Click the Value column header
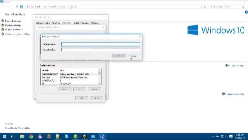The image size is (248, 140). [x=78, y=70]
